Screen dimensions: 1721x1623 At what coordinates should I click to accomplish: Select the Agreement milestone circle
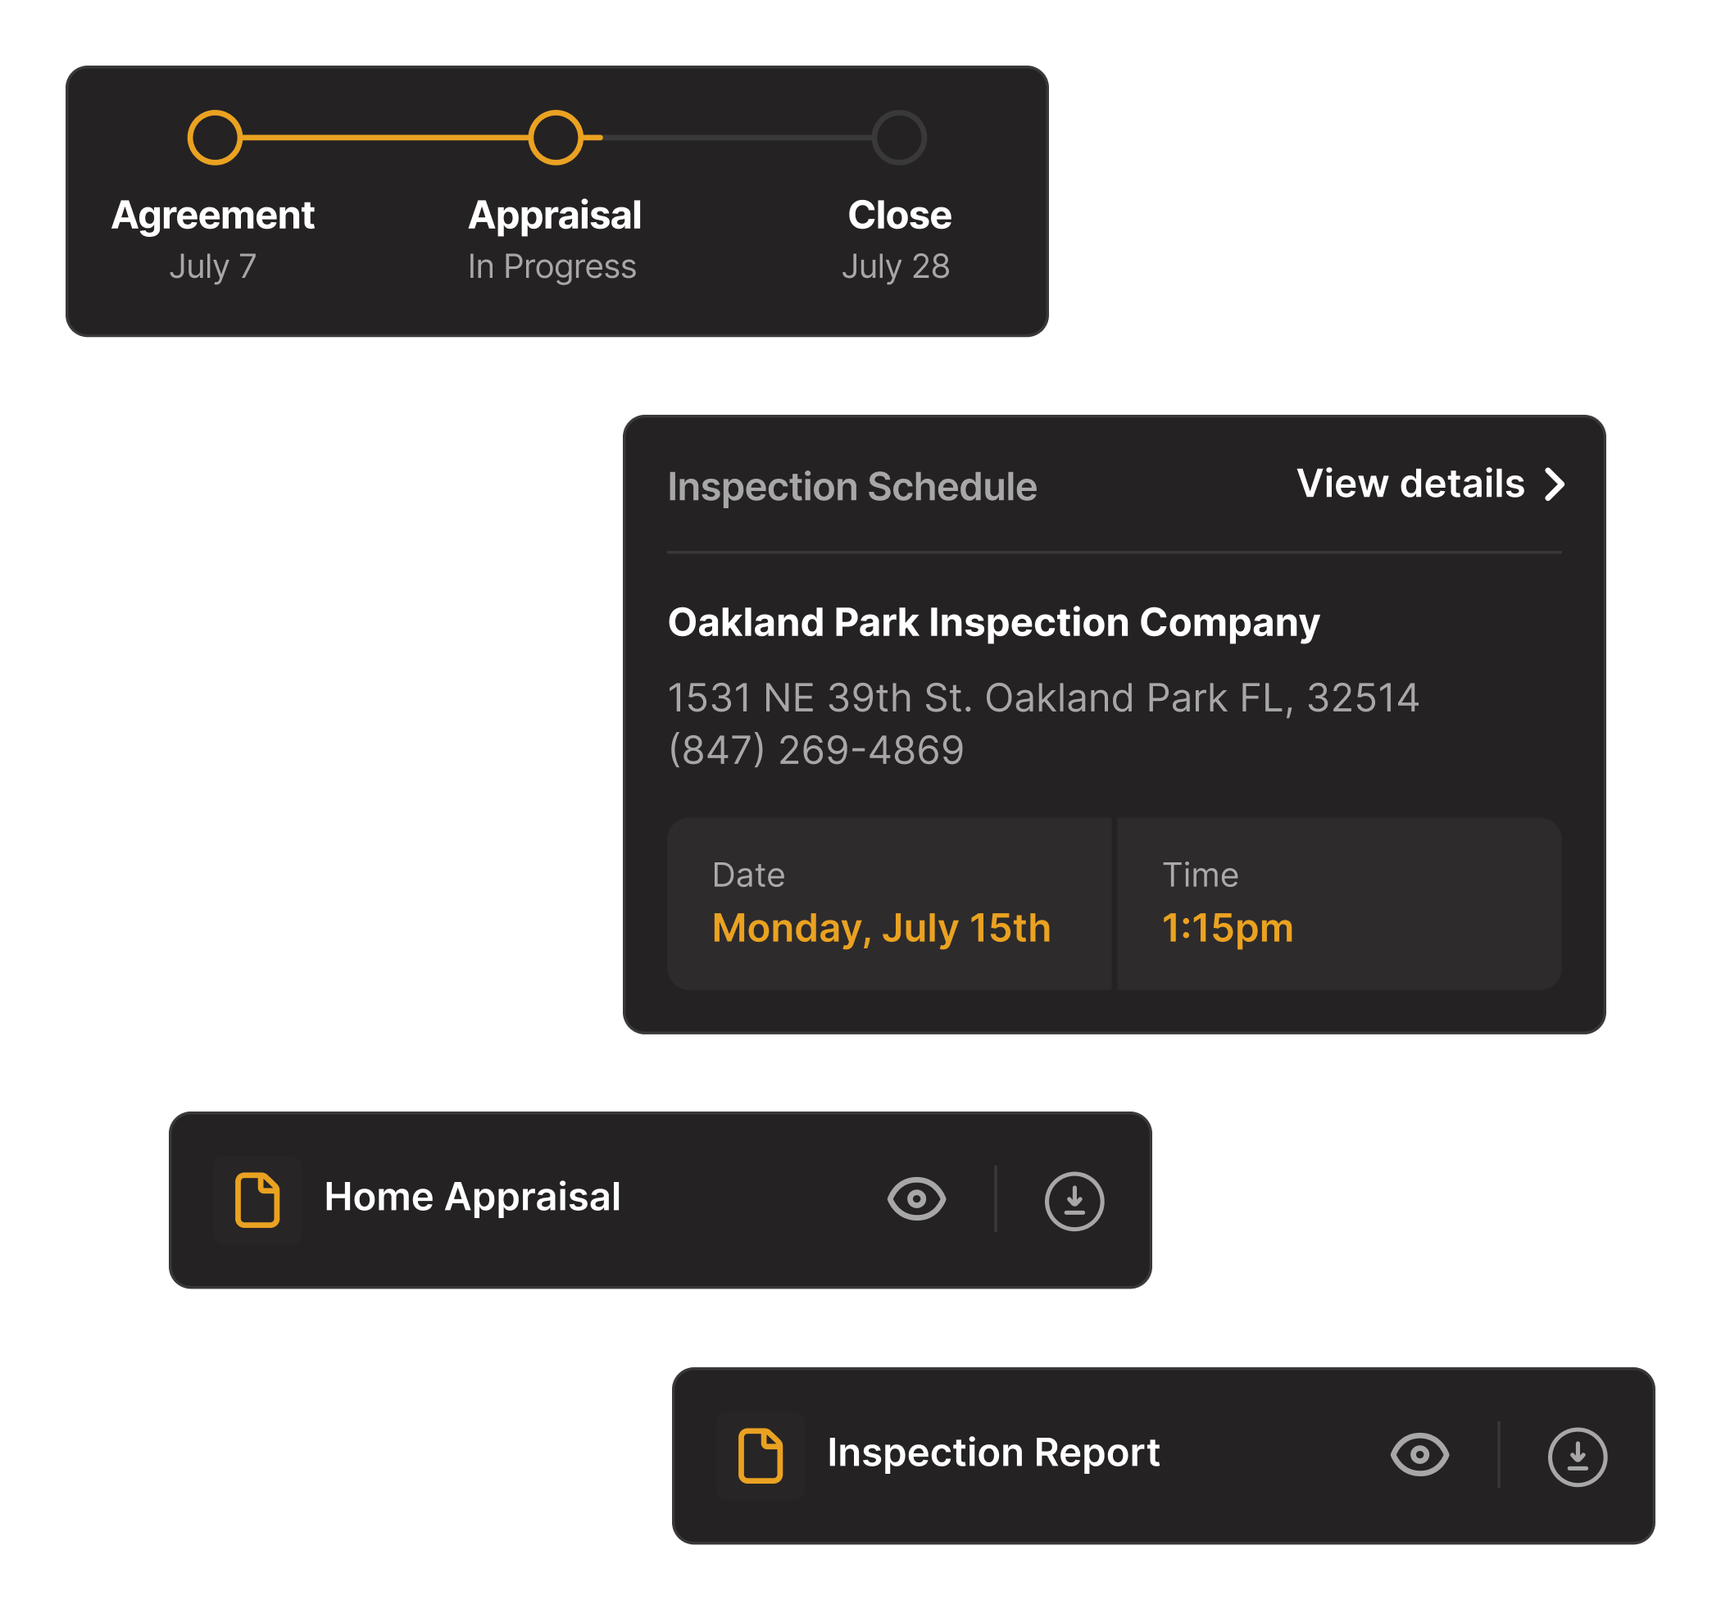coord(214,136)
